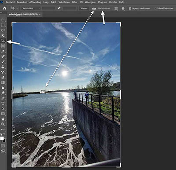
Task: Open the Filter menu
Action: click(x=74, y=2)
